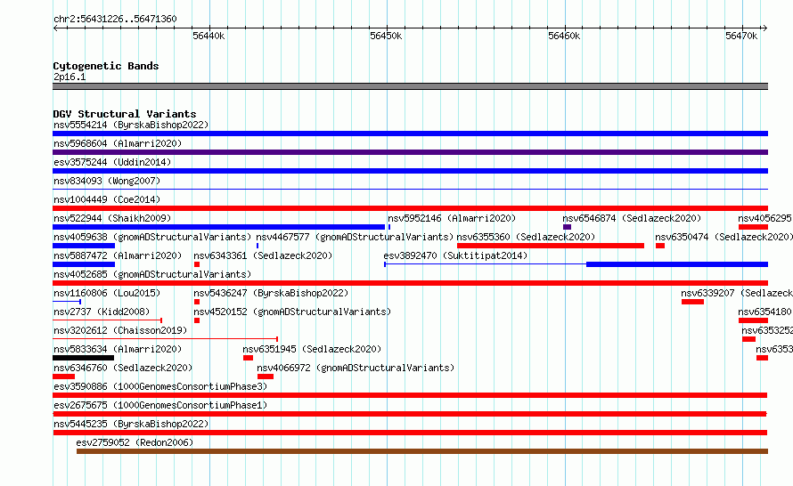The width and height of the screenshot is (793, 486).
Task: Click nsv1160806 (Lou2015) label
Action: [x=107, y=293]
